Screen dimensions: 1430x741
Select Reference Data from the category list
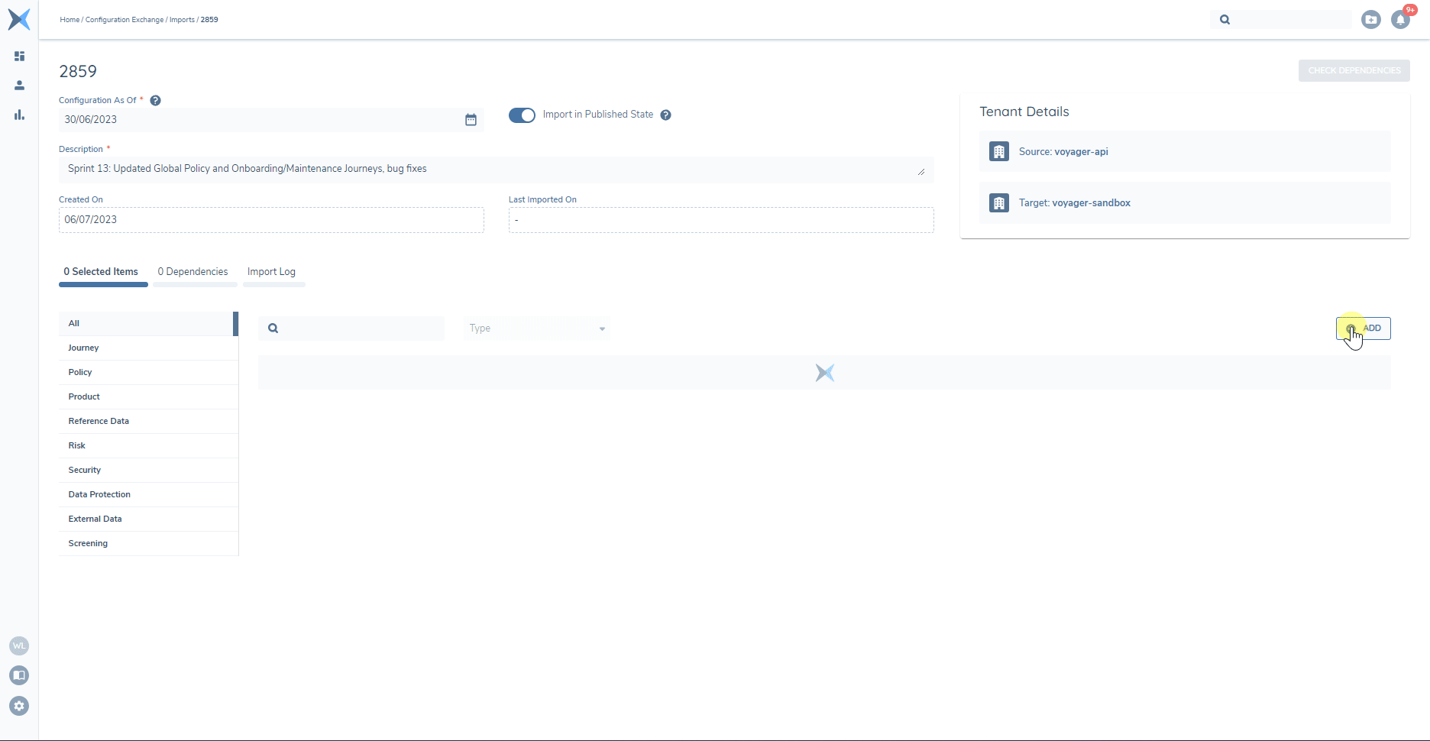98,421
